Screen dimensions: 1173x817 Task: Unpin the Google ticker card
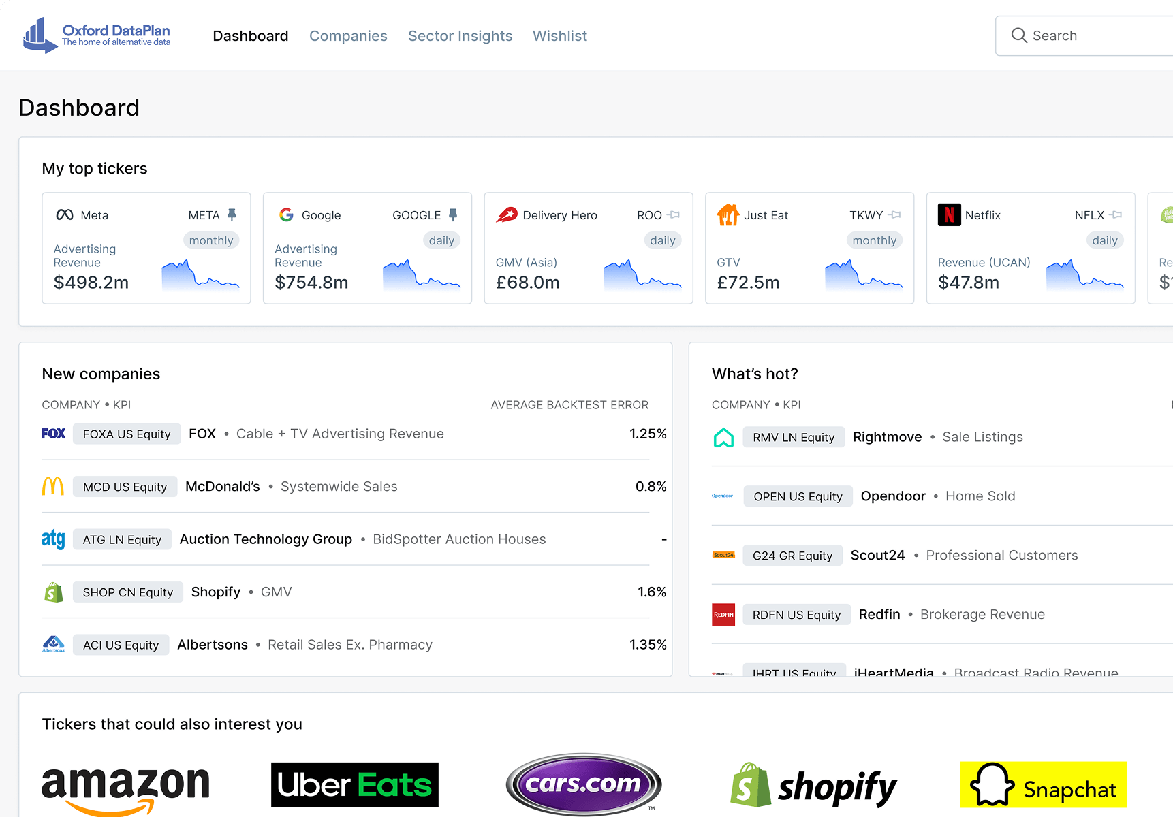[x=453, y=215]
